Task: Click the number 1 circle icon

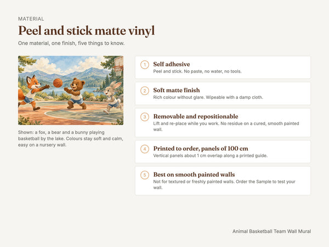Action: (x=145, y=64)
